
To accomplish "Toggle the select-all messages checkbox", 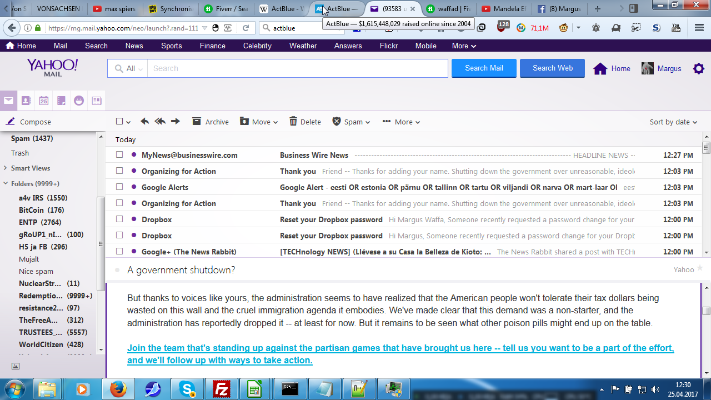I will (x=119, y=122).
